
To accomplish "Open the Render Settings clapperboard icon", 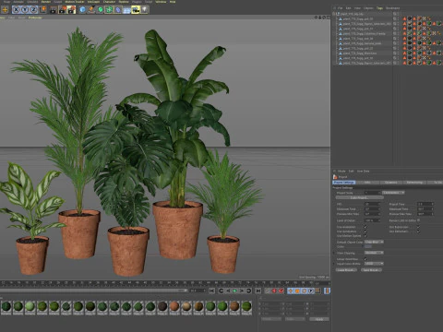I will click(71, 10).
